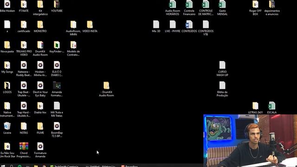Select the LOGOS folder icon
This screenshot has height=167, width=297.
(7, 85)
